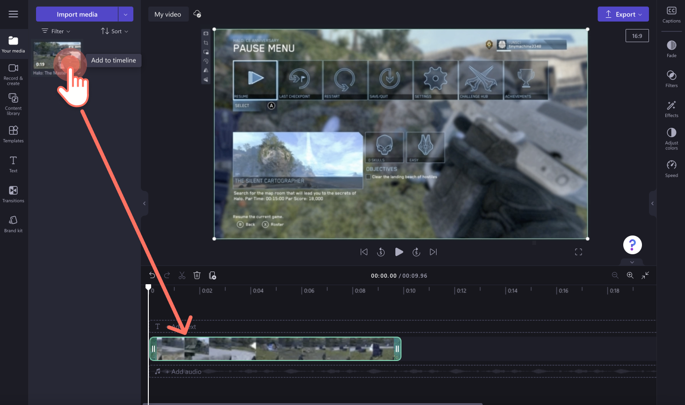This screenshot has height=405, width=685.
Task: Duplicate the selected clip
Action: (212, 275)
